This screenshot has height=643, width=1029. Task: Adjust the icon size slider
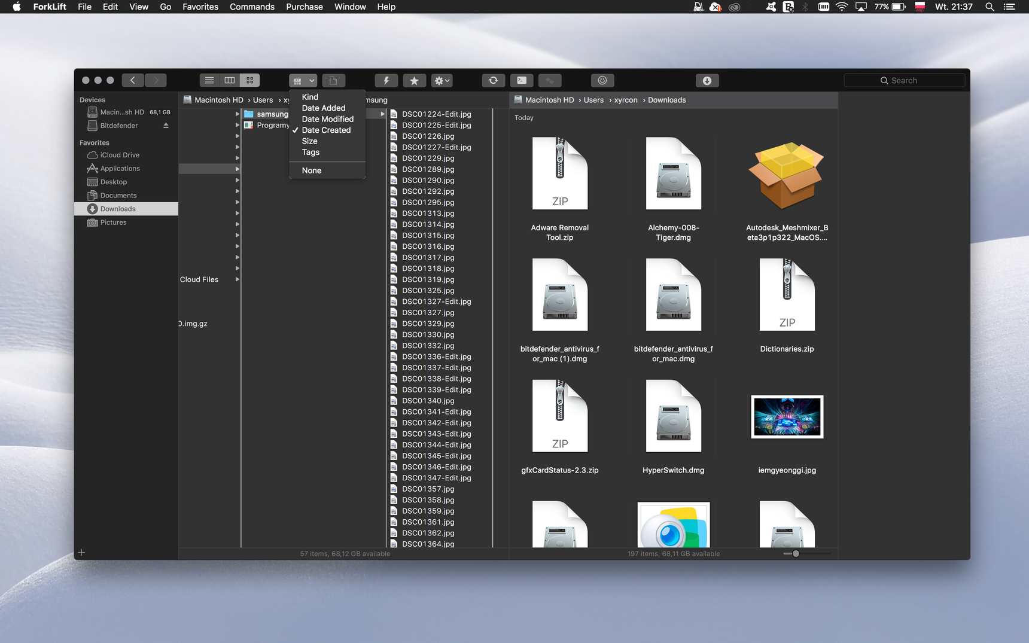click(796, 554)
